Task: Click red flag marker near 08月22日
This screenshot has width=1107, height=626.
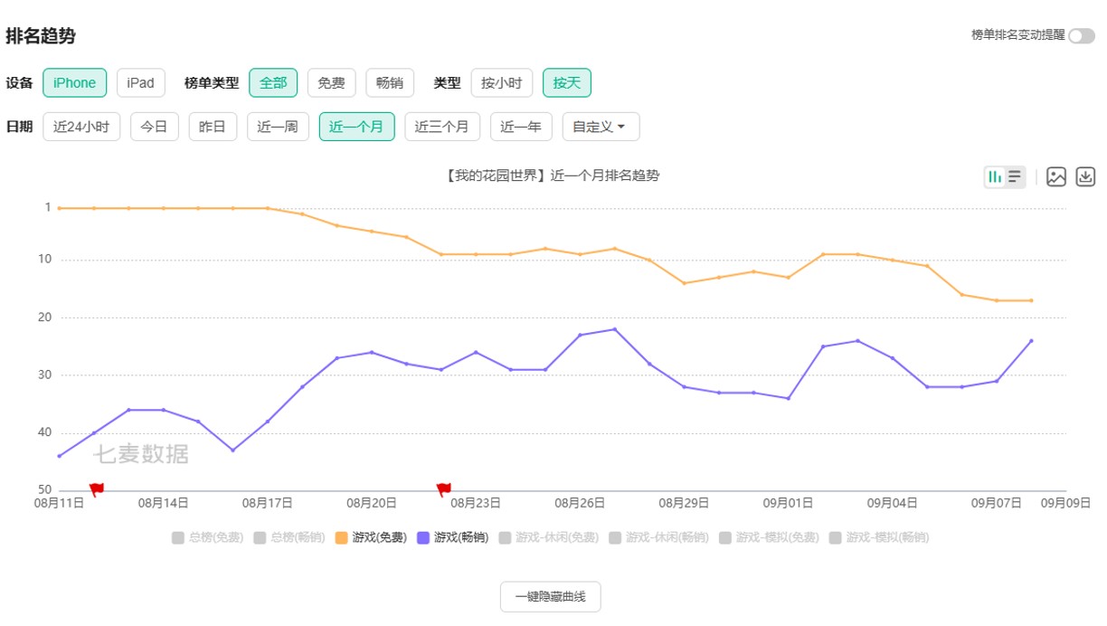Action: [x=443, y=489]
